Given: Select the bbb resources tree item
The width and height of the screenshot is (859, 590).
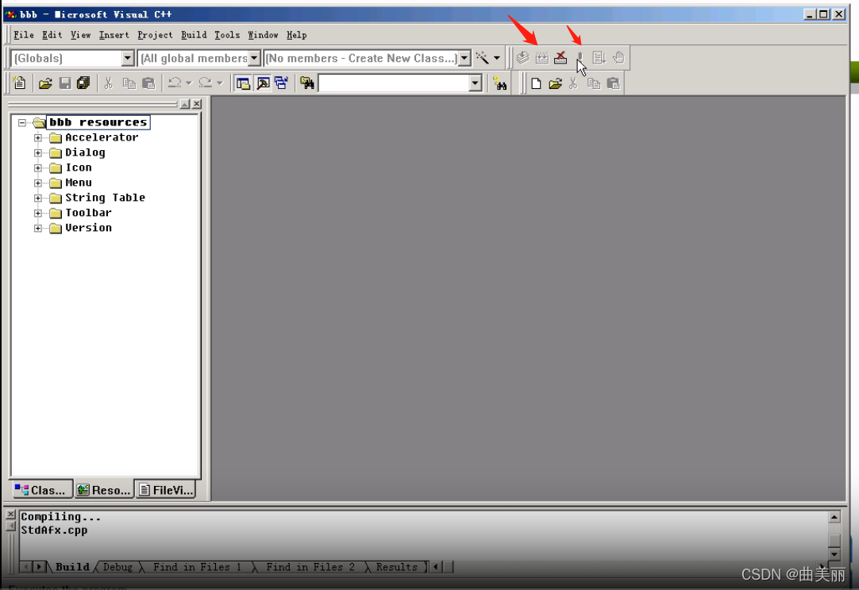Looking at the screenshot, I should pyautogui.click(x=98, y=122).
